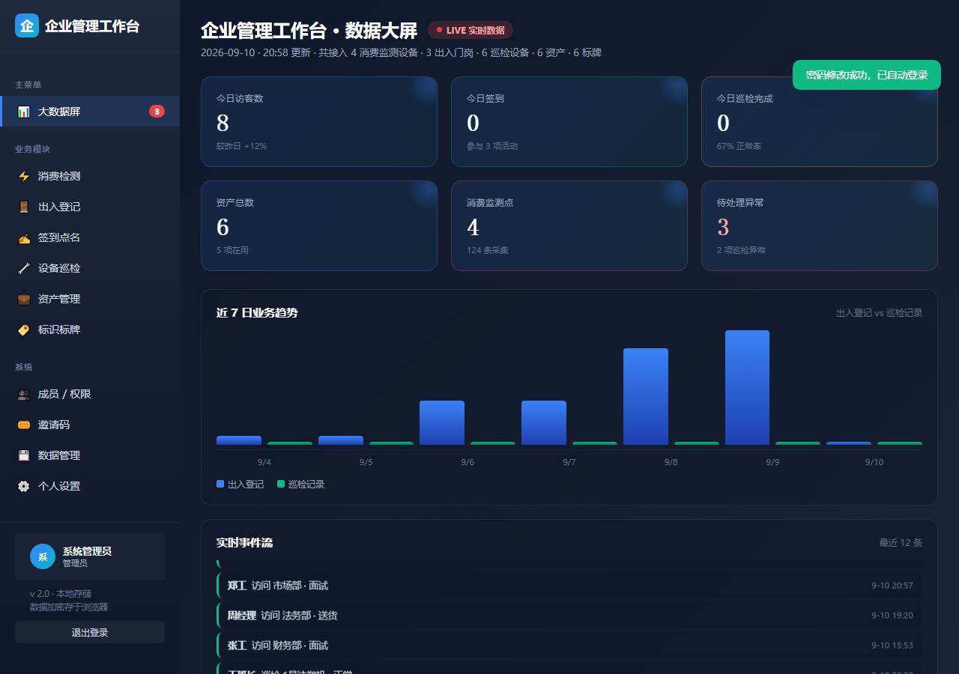Image resolution: width=959 pixels, height=674 pixels.
Task: Click the blue 9/8 出入登记 bar
Action: 646,396
